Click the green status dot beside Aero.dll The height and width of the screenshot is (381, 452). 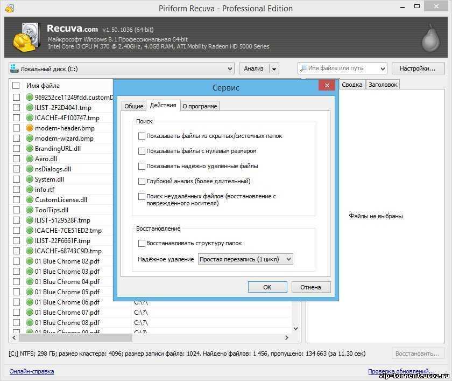tap(30, 158)
